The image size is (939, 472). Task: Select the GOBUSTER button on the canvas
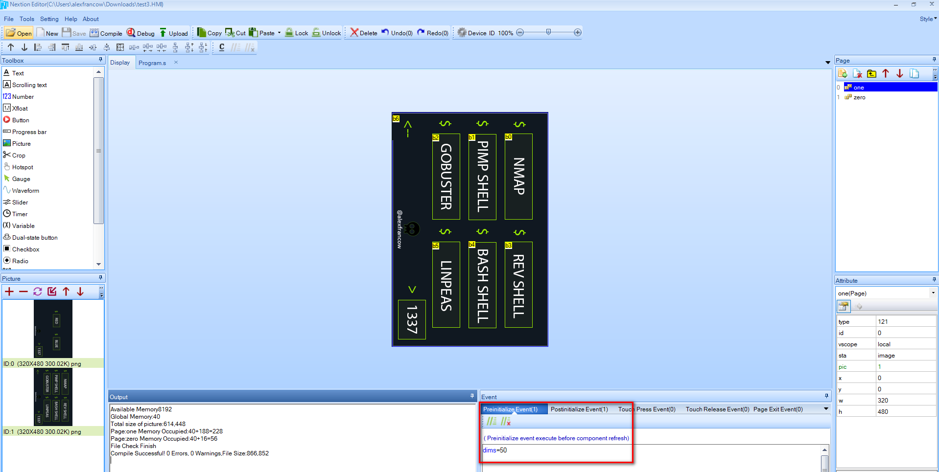point(446,177)
